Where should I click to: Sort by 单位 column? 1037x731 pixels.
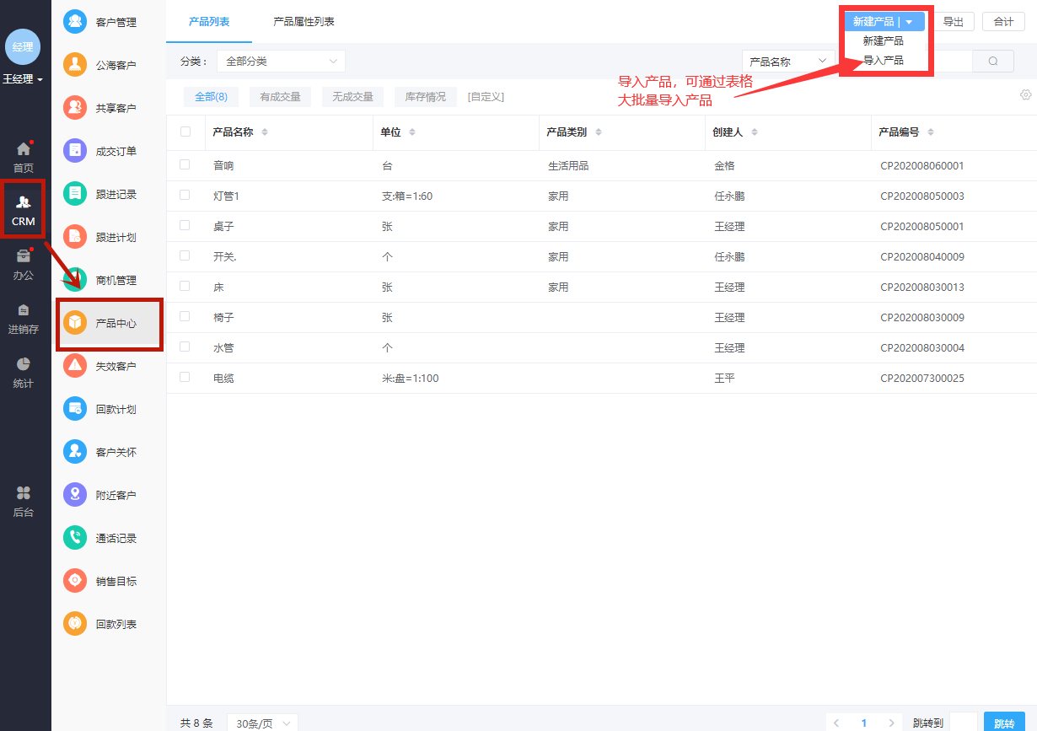(411, 132)
